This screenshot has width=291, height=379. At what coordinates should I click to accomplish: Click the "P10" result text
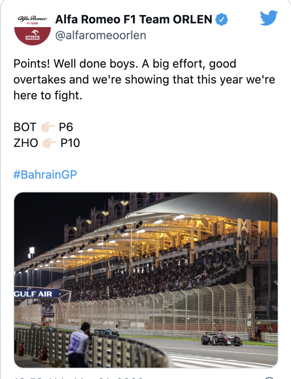[x=70, y=143]
